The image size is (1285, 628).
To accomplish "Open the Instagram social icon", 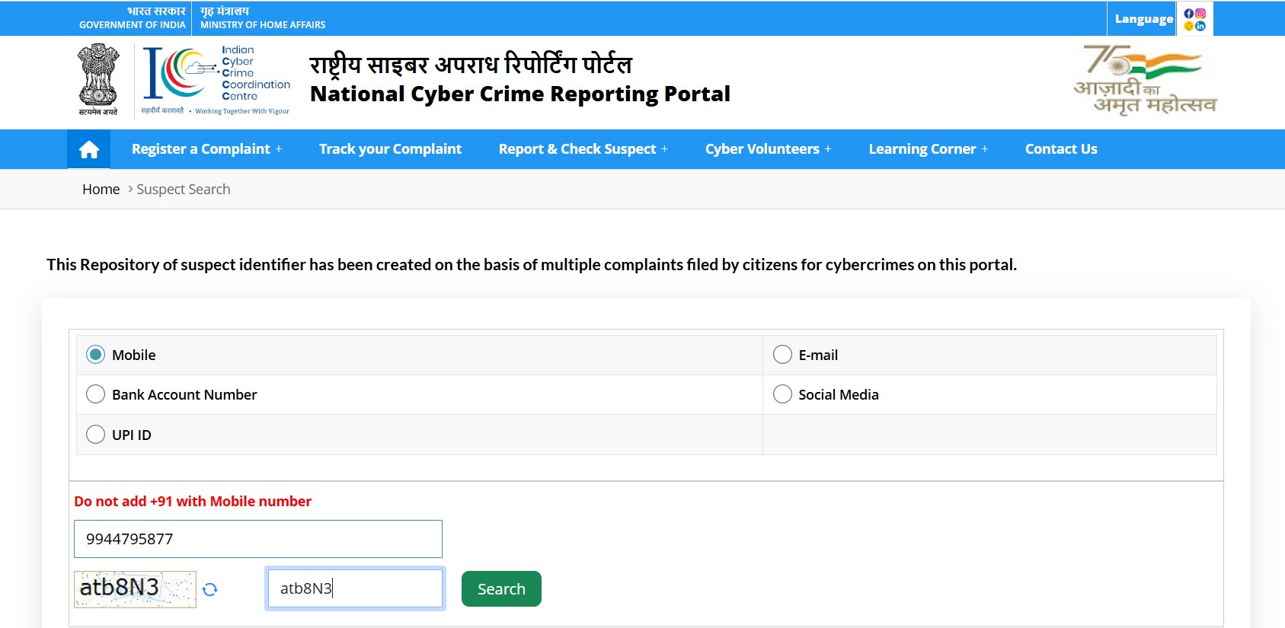I will (x=1200, y=14).
